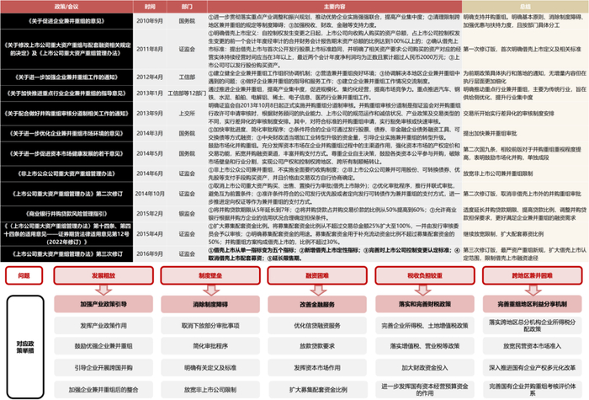Screen dimensions: 589x400
Task: Click the 对应政策举措 label box
Action: tap(25, 347)
